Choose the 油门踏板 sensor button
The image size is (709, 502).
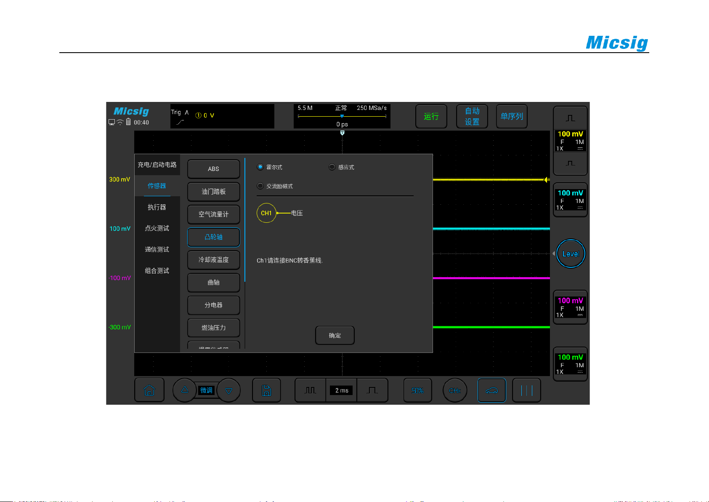tap(214, 192)
